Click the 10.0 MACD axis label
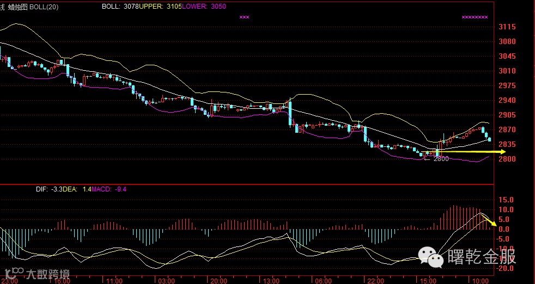The height and width of the screenshot is (284, 535). tap(506, 209)
